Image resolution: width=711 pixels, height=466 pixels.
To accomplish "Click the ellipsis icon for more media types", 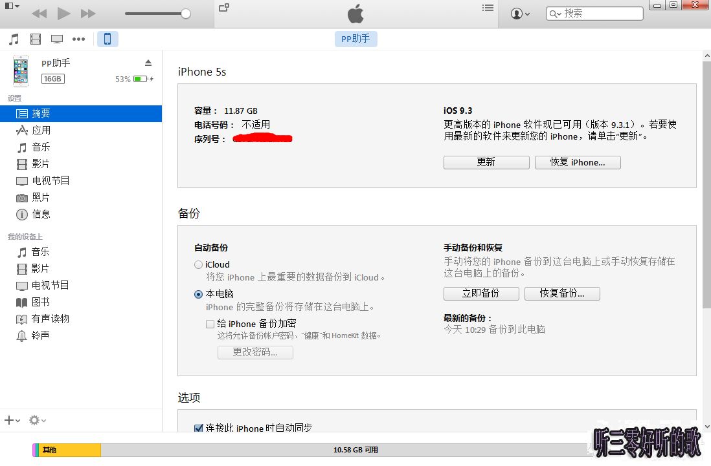I will (x=78, y=39).
